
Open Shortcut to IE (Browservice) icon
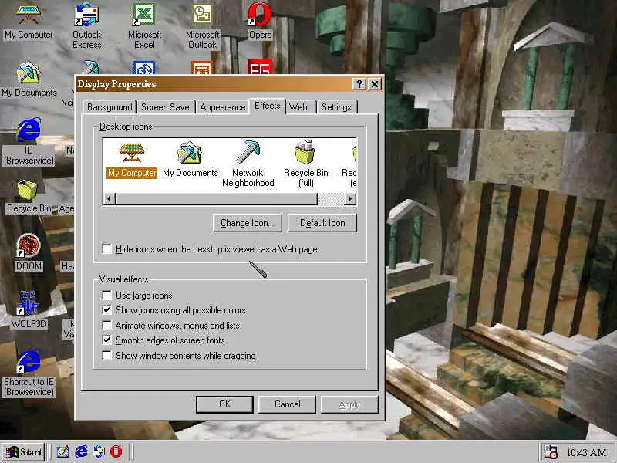tap(29, 373)
